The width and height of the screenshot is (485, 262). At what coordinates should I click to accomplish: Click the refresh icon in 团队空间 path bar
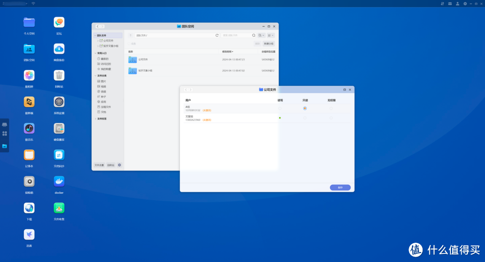pyautogui.click(x=217, y=35)
